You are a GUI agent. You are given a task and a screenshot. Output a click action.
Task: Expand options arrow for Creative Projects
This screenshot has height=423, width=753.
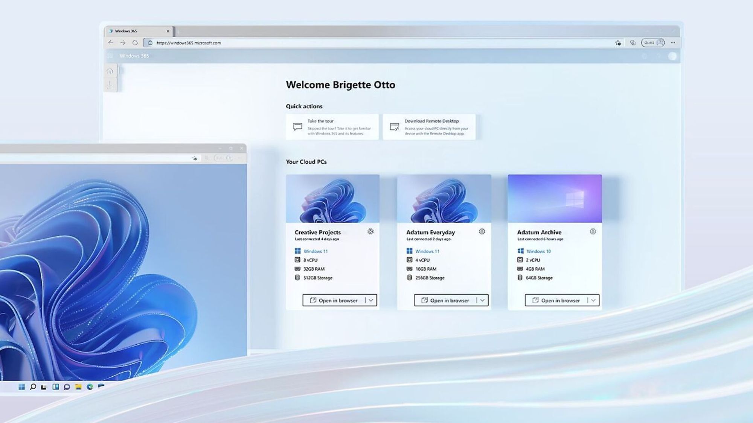[371, 300]
